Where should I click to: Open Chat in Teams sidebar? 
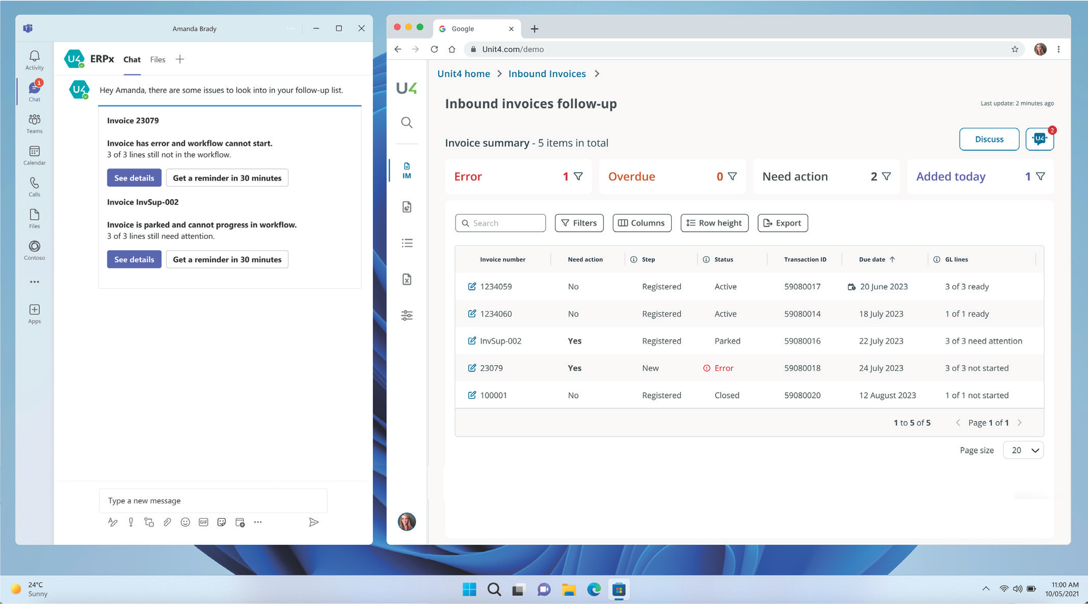click(34, 91)
